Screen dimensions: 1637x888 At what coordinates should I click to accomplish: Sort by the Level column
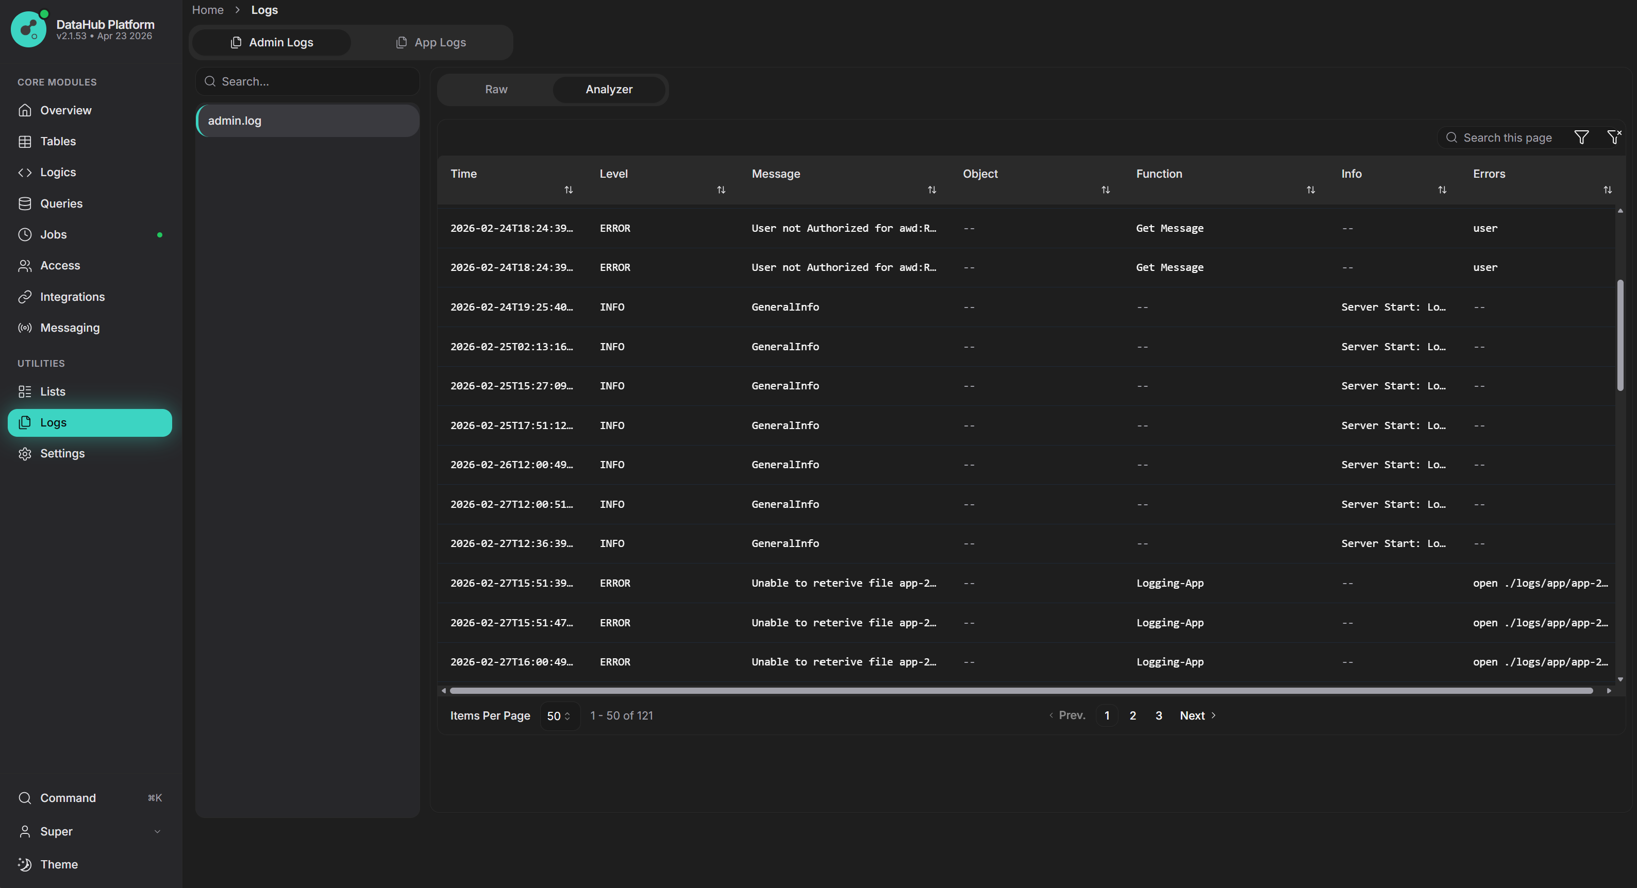point(721,190)
